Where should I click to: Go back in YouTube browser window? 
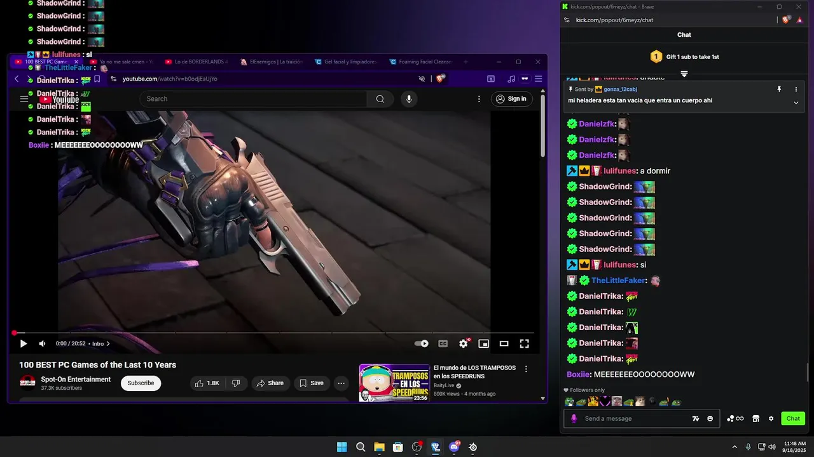click(17, 79)
